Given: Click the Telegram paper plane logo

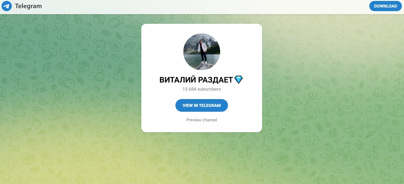Looking at the screenshot, I should (x=7, y=6).
